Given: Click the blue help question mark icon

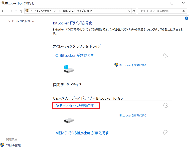Looking at the screenshot, I should pyautogui.click(x=186, y=18).
